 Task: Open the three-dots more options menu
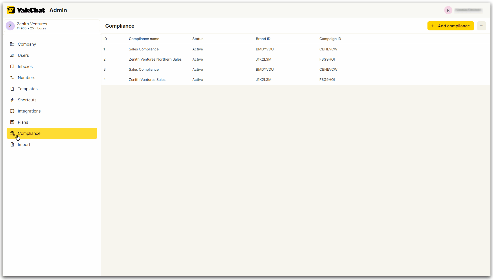tap(481, 26)
